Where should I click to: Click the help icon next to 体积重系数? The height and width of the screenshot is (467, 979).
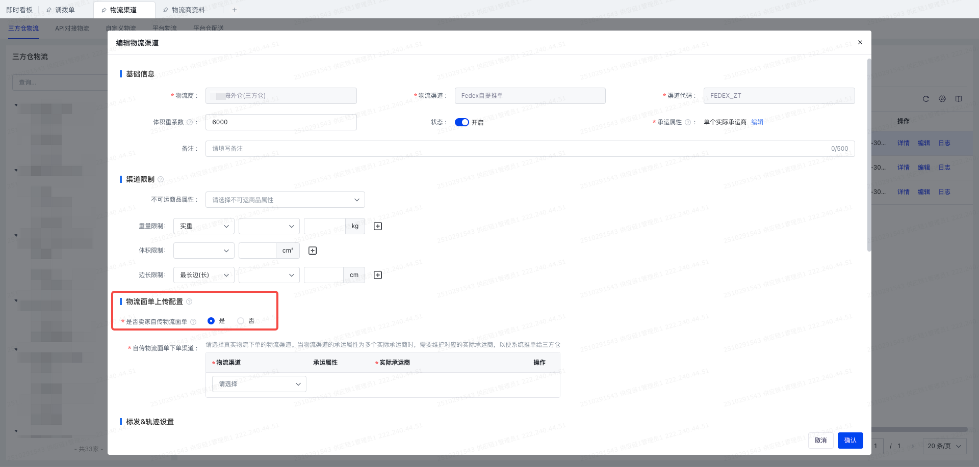(x=190, y=122)
